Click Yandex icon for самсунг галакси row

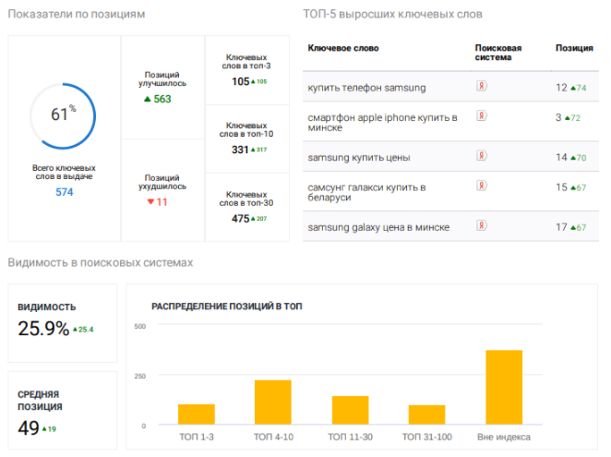482,186
